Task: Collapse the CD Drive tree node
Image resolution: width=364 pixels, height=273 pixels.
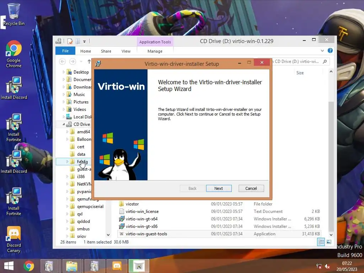Action: click(x=64, y=124)
